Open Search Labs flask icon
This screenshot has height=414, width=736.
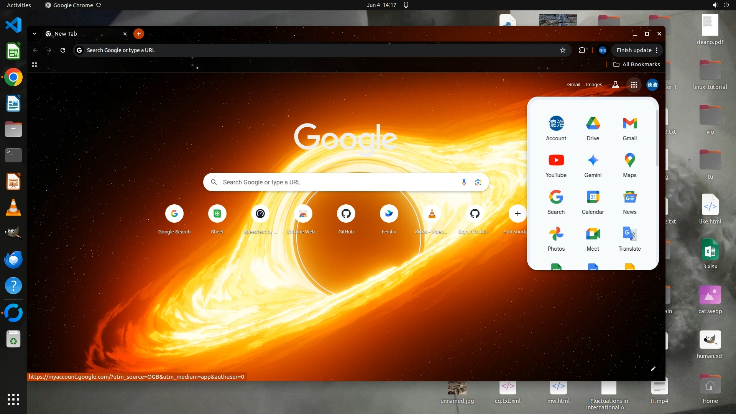615,85
